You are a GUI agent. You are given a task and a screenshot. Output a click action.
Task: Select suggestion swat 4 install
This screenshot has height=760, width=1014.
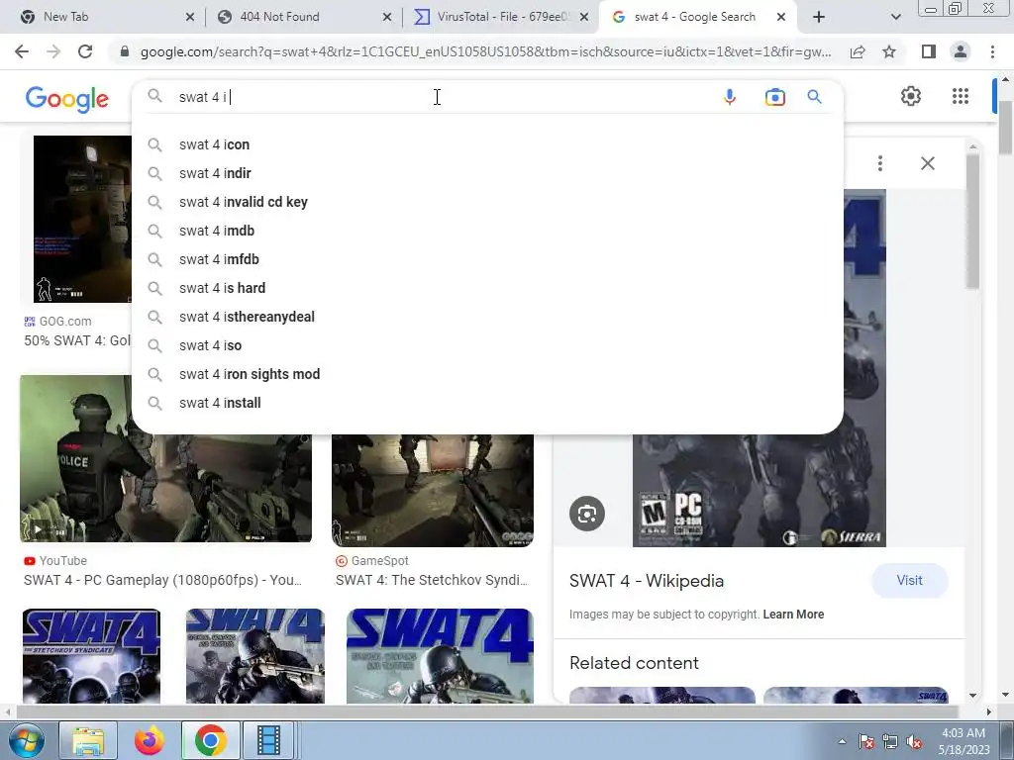coord(487,403)
